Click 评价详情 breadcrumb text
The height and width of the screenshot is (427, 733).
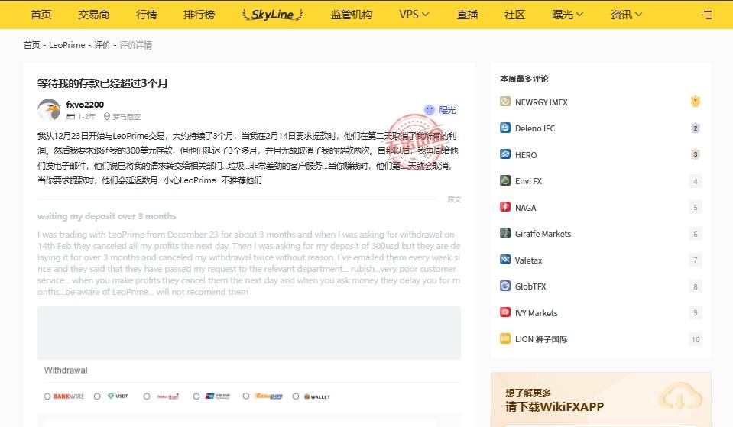tap(135, 45)
